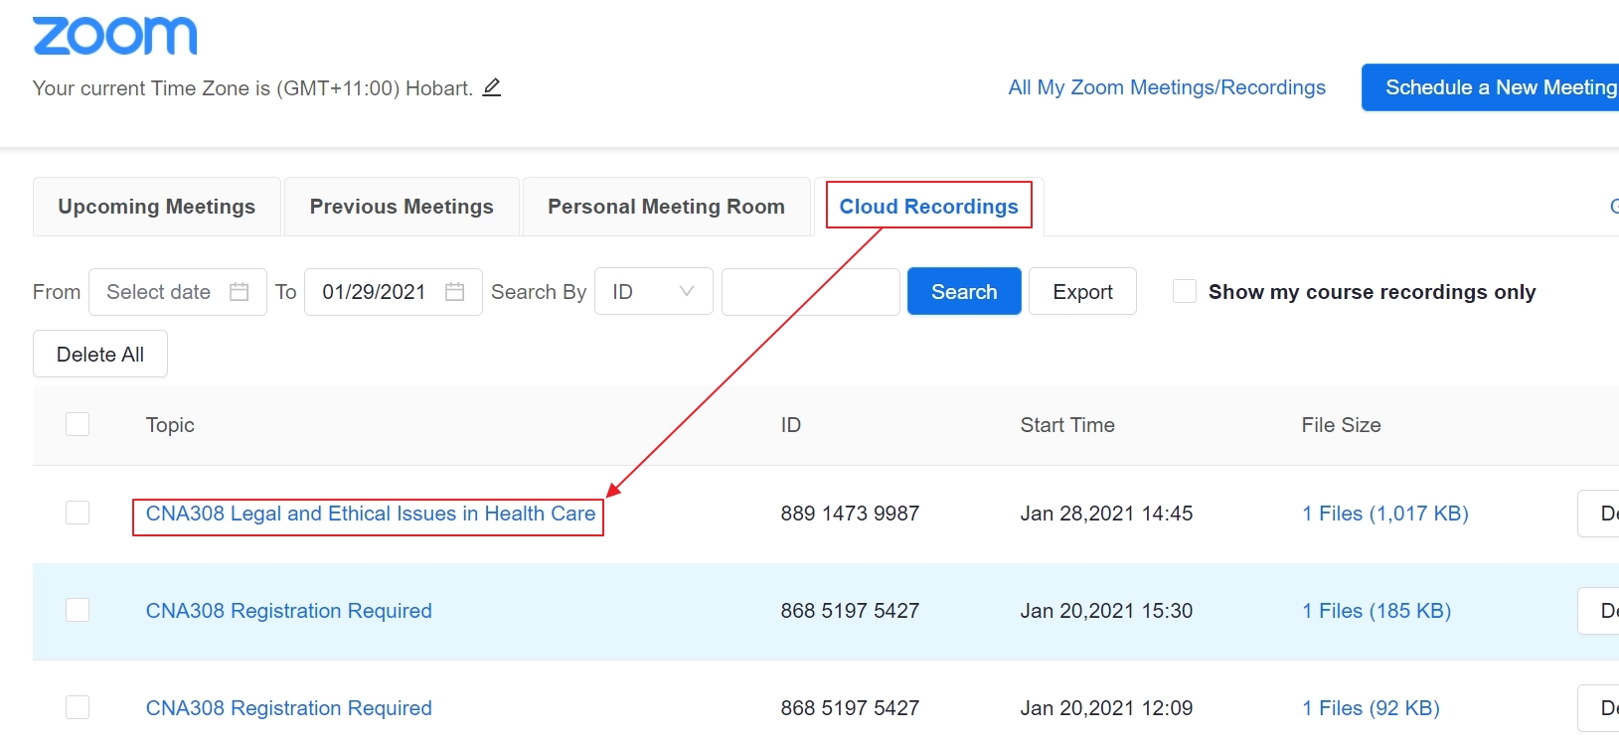The height and width of the screenshot is (741, 1619).
Task: Open the Personal Meeting Room tab
Action: click(x=667, y=207)
